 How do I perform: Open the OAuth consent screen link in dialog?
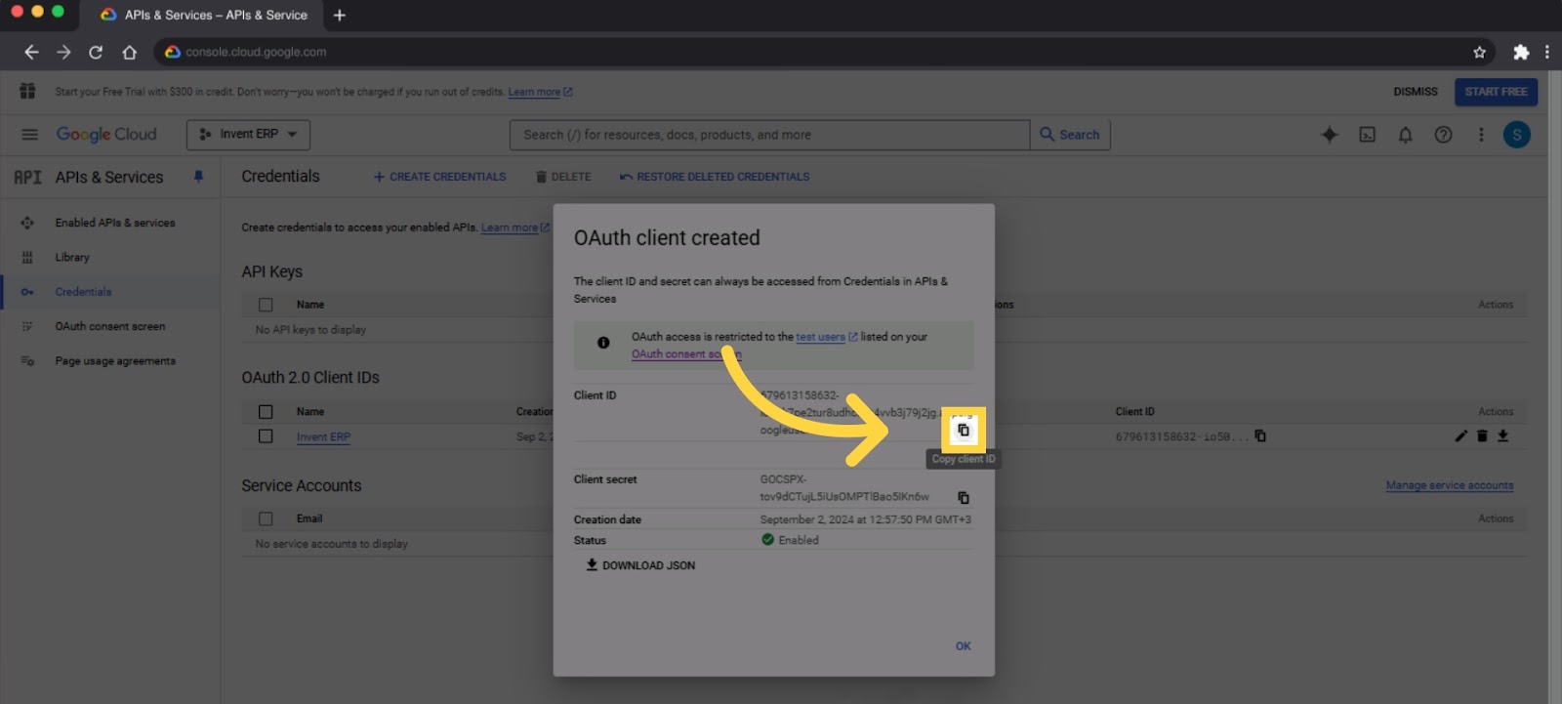(x=686, y=354)
